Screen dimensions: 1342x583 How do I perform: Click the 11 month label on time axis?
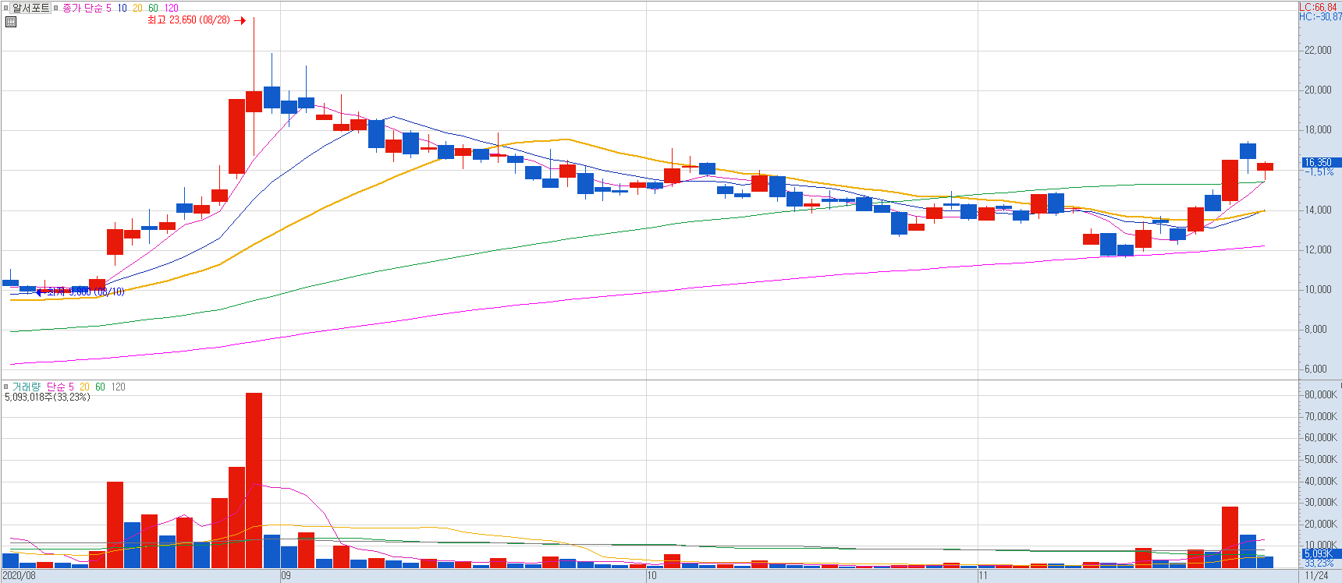click(983, 576)
